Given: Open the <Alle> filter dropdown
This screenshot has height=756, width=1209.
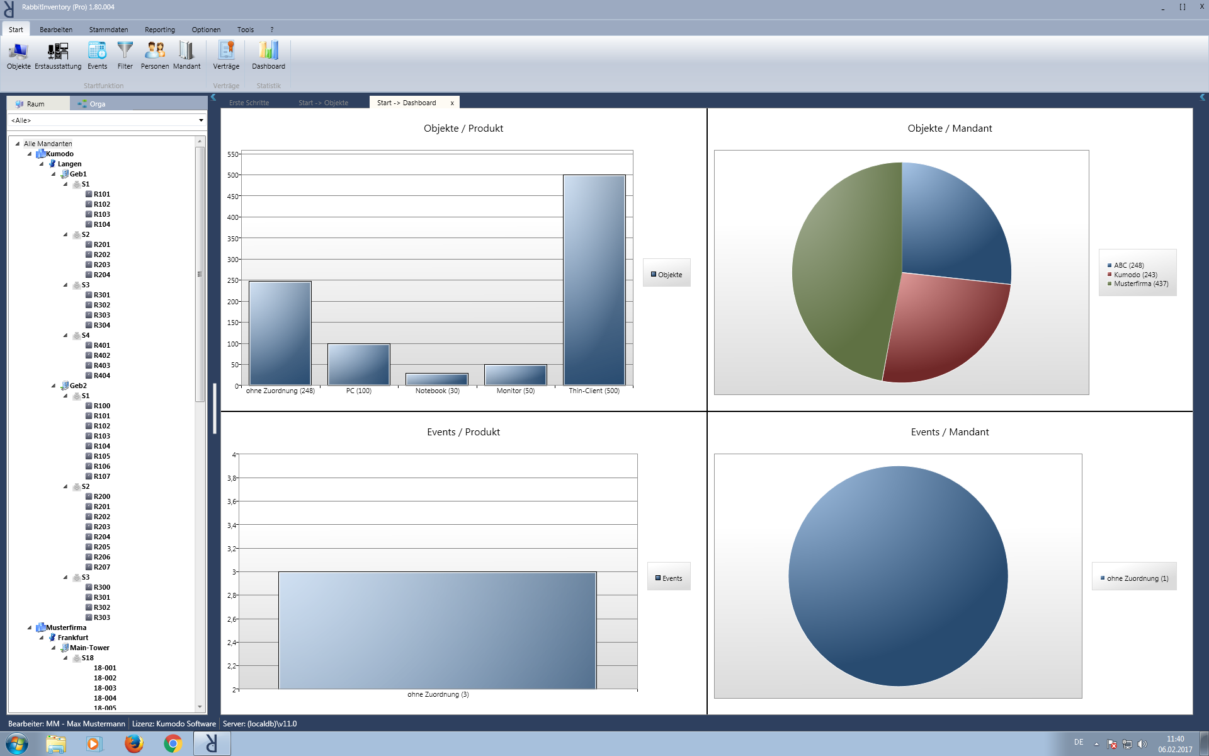Looking at the screenshot, I should click(201, 120).
